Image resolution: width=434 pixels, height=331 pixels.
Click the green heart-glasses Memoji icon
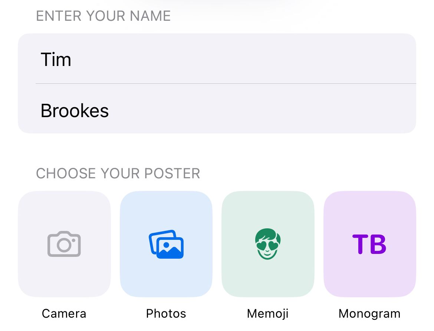pos(268,244)
